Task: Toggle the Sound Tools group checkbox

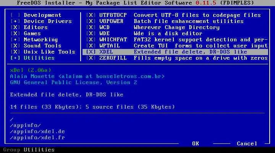Action: click(x=15, y=46)
